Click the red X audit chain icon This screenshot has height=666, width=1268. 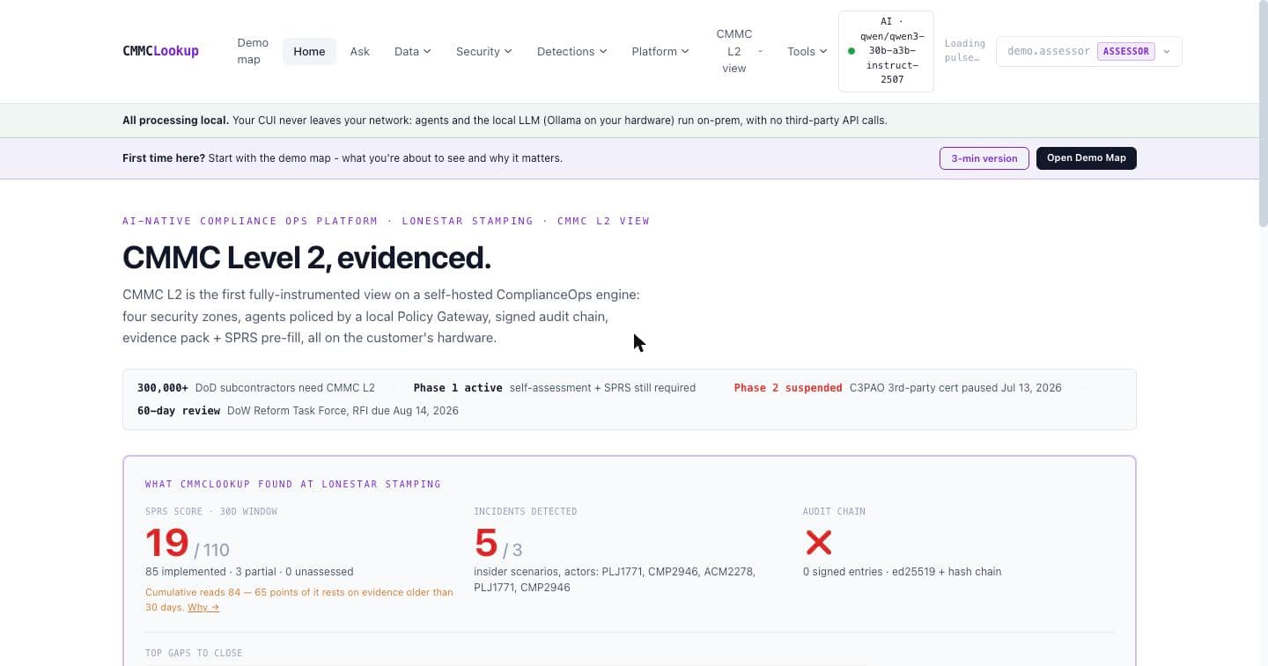click(819, 542)
